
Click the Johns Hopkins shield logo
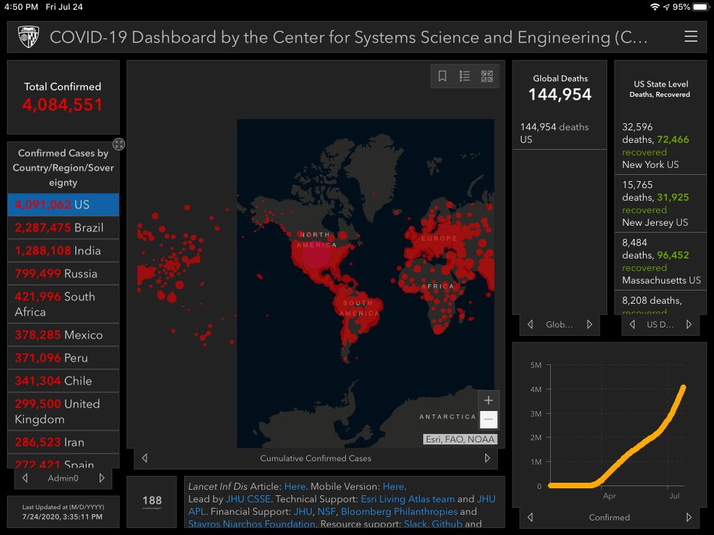(28, 37)
